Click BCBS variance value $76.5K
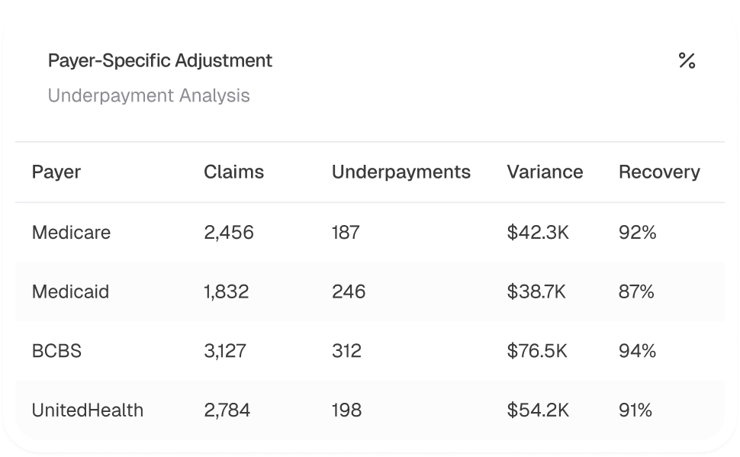Viewport: 740px width, 457px height. tap(537, 351)
